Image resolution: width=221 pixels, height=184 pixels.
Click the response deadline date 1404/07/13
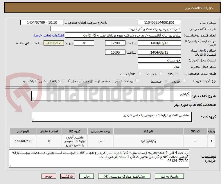[159, 43]
